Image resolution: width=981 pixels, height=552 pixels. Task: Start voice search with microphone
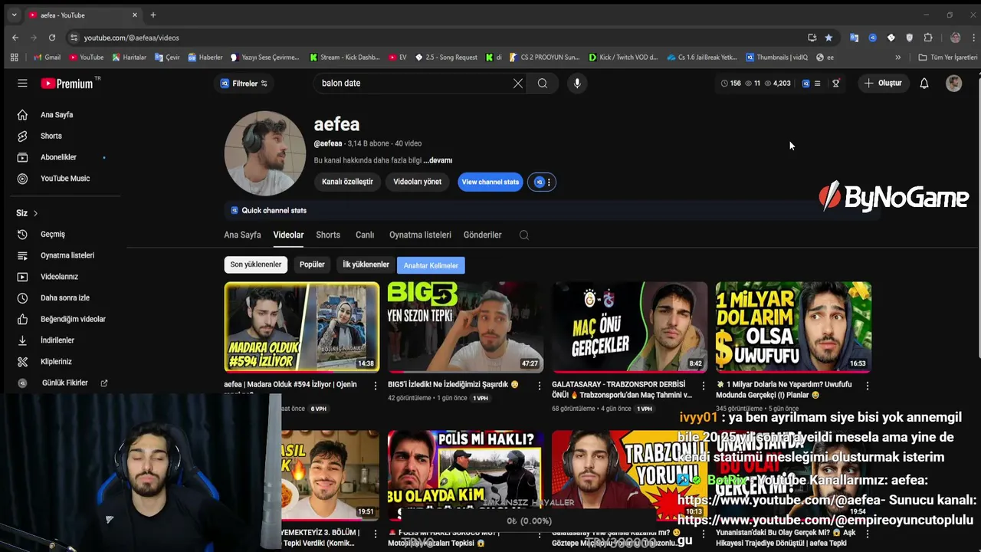click(x=577, y=84)
